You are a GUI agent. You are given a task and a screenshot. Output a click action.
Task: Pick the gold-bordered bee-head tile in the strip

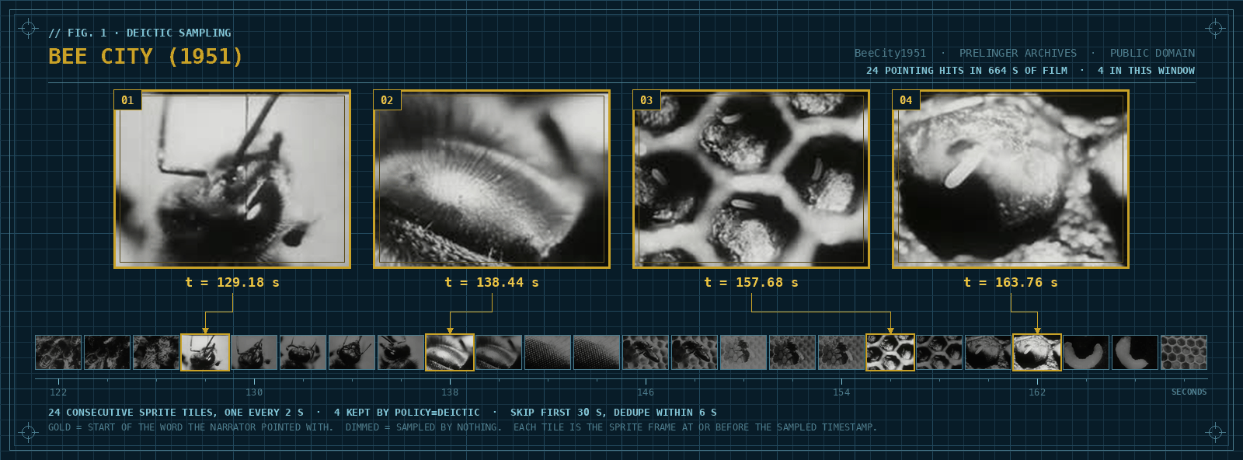[x=205, y=352]
